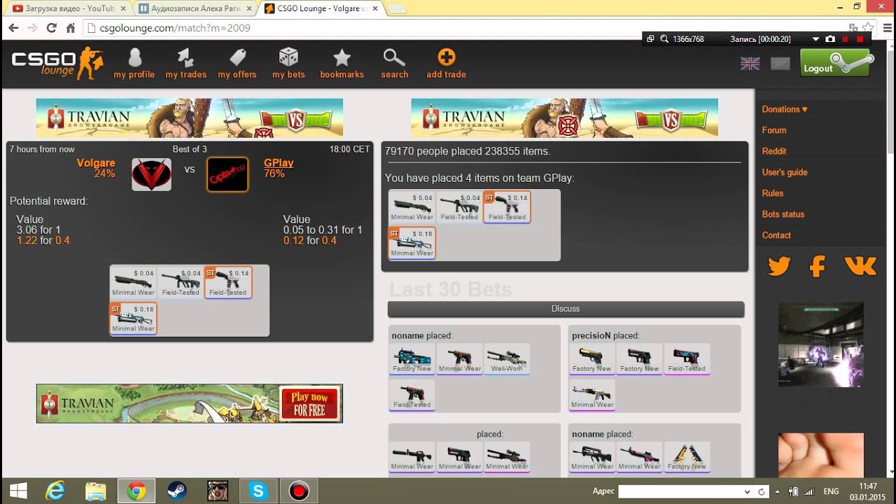Go back with the browser back arrow
896x504 pixels.
pos(13,28)
